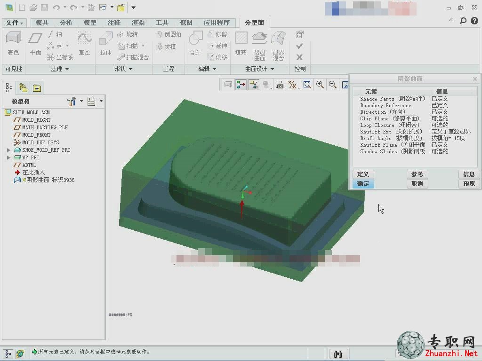The height and width of the screenshot is (361, 482).
Task: Click the 着色 shading tool
Action: click(13, 43)
